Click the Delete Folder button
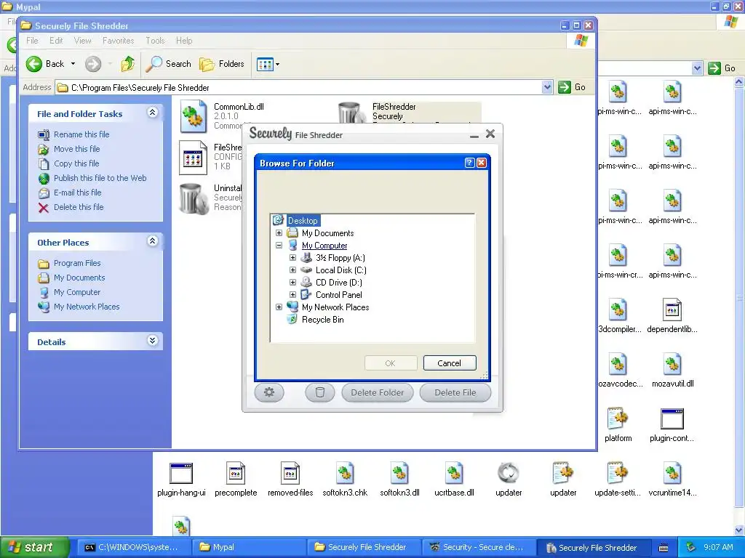 point(378,392)
